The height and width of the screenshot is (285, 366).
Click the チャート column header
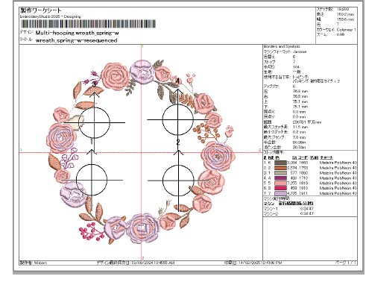pos(326,157)
